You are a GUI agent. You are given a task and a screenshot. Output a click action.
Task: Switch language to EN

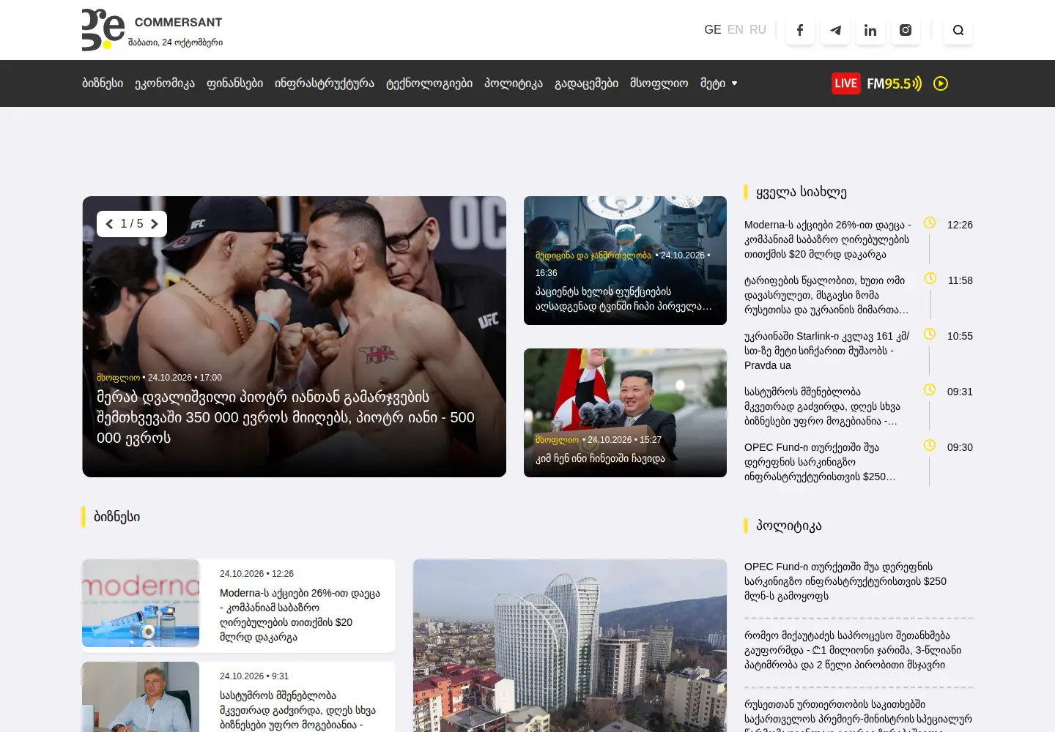click(x=736, y=30)
